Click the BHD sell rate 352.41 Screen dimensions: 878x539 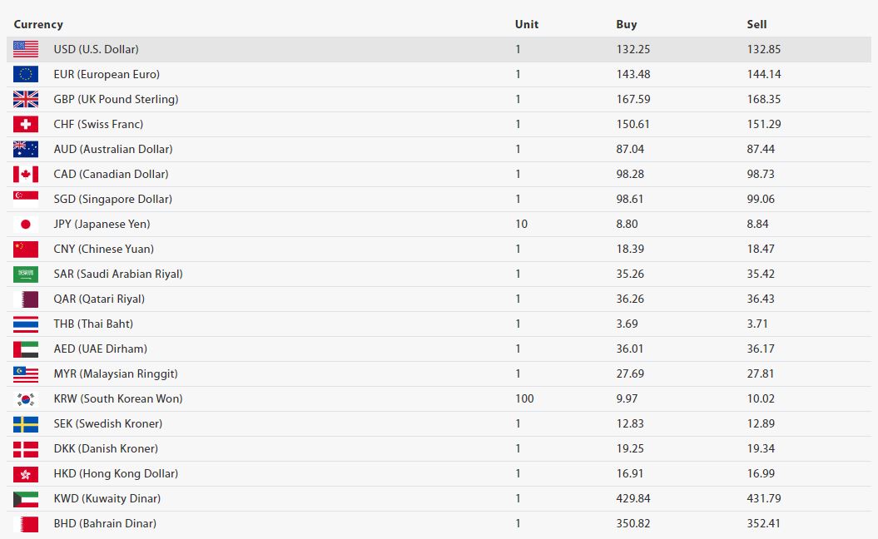tap(764, 524)
